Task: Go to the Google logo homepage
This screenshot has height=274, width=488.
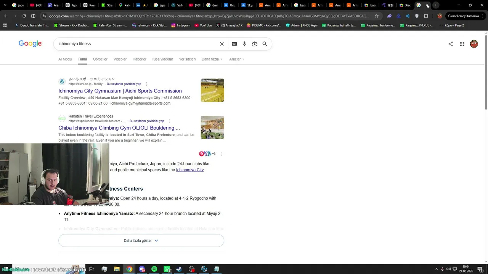Action: tap(30, 44)
